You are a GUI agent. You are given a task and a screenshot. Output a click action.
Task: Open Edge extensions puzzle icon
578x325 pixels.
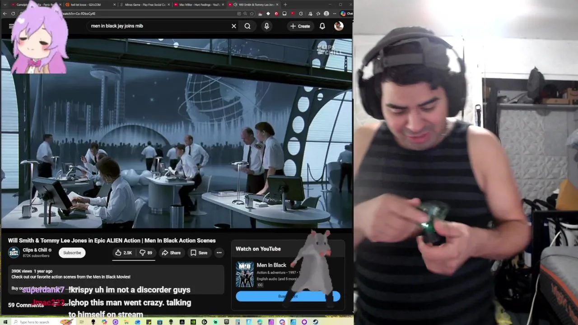301,14
